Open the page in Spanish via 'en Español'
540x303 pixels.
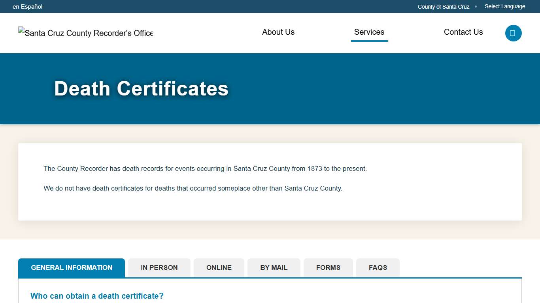tap(27, 6)
